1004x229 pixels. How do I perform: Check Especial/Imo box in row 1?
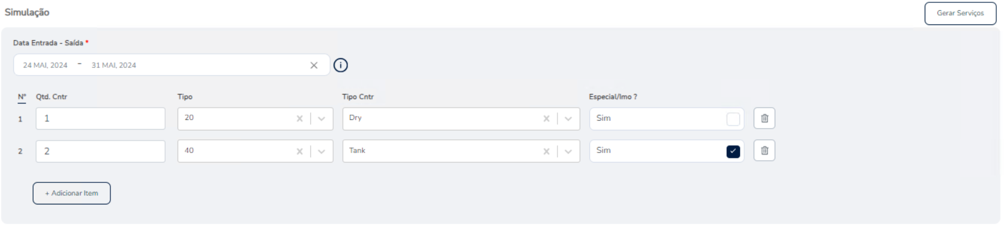point(733,119)
